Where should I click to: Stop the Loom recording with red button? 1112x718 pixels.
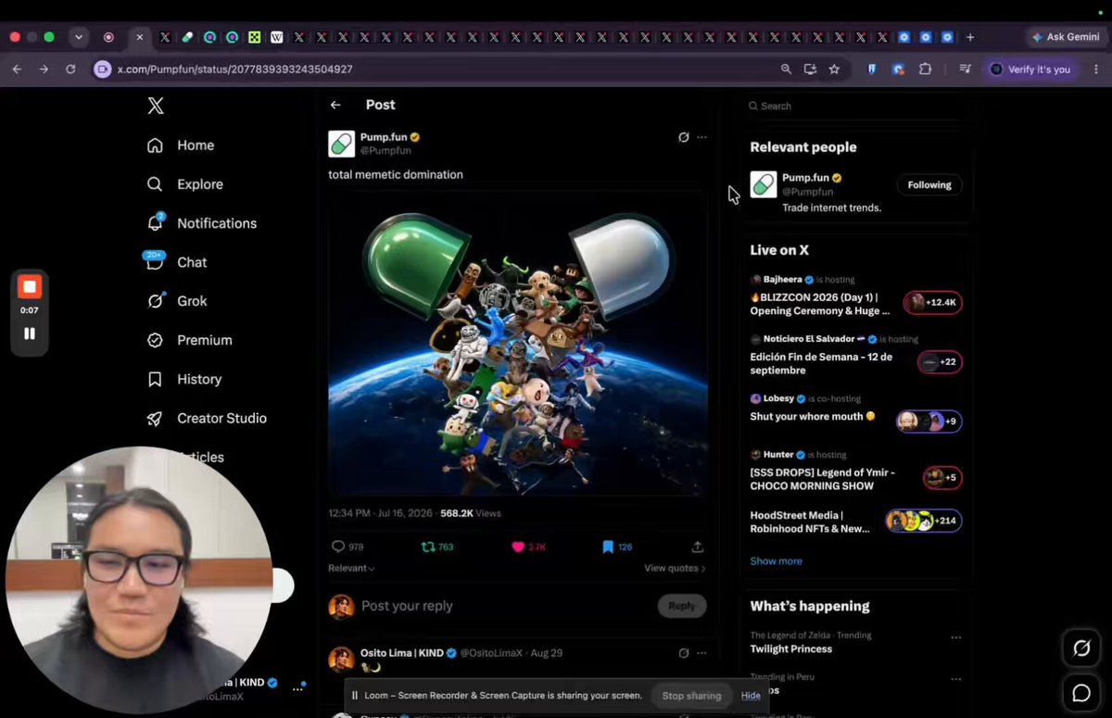(30, 287)
